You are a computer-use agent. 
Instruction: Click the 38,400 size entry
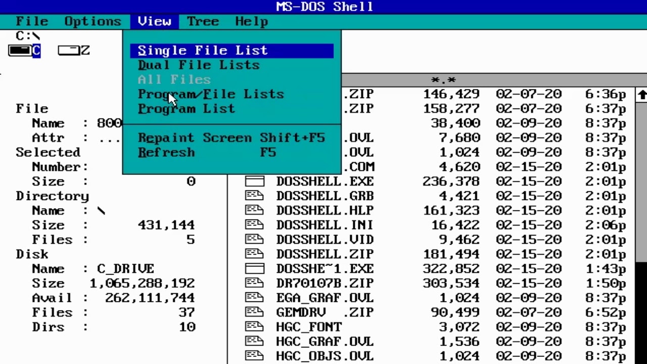click(x=455, y=123)
